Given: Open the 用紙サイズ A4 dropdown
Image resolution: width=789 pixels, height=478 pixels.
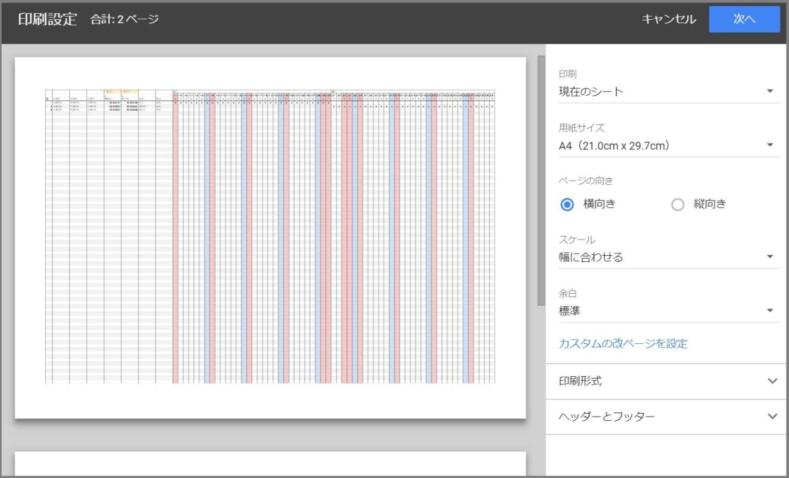Looking at the screenshot, I should pyautogui.click(x=669, y=145).
